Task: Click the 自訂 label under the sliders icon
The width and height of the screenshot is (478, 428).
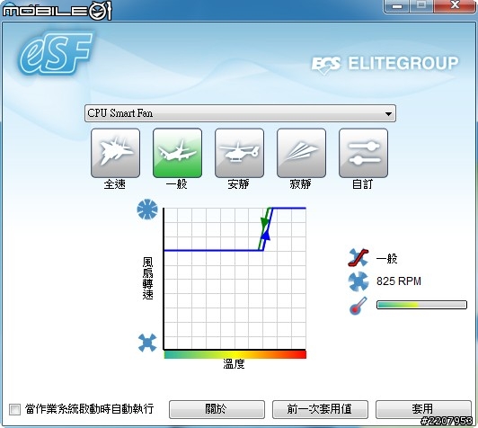Action: (363, 184)
